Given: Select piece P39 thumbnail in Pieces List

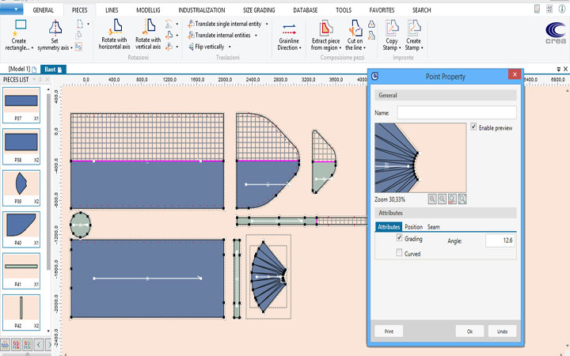Looking at the screenshot, I should click(x=21, y=183).
